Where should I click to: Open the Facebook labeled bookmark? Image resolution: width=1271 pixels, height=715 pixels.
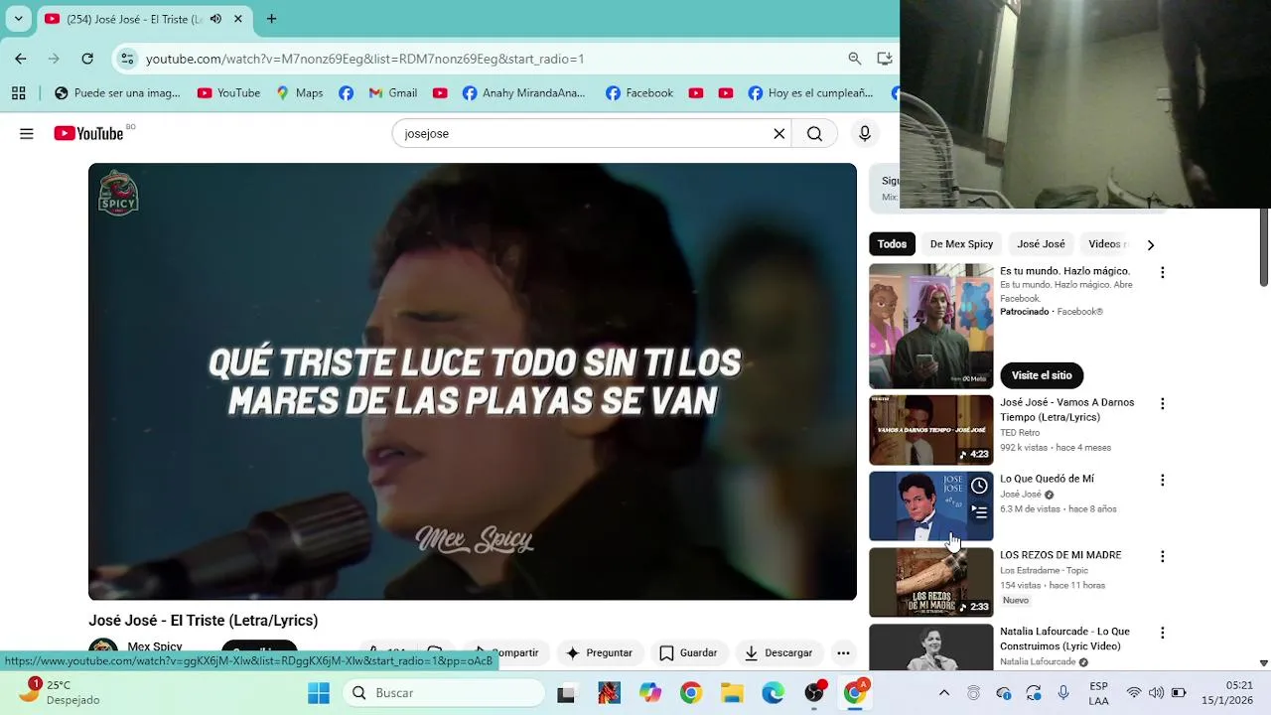point(639,93)
